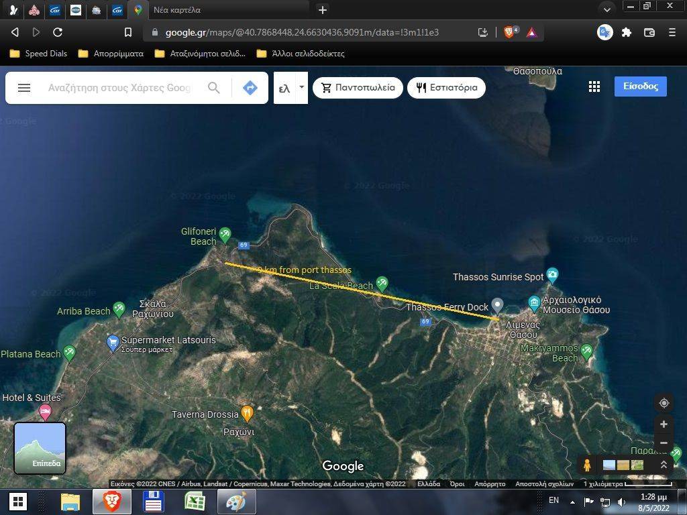Click the blue Είσοδος sign-in button
Screen dimensions: 687x515
coord(640,87)
